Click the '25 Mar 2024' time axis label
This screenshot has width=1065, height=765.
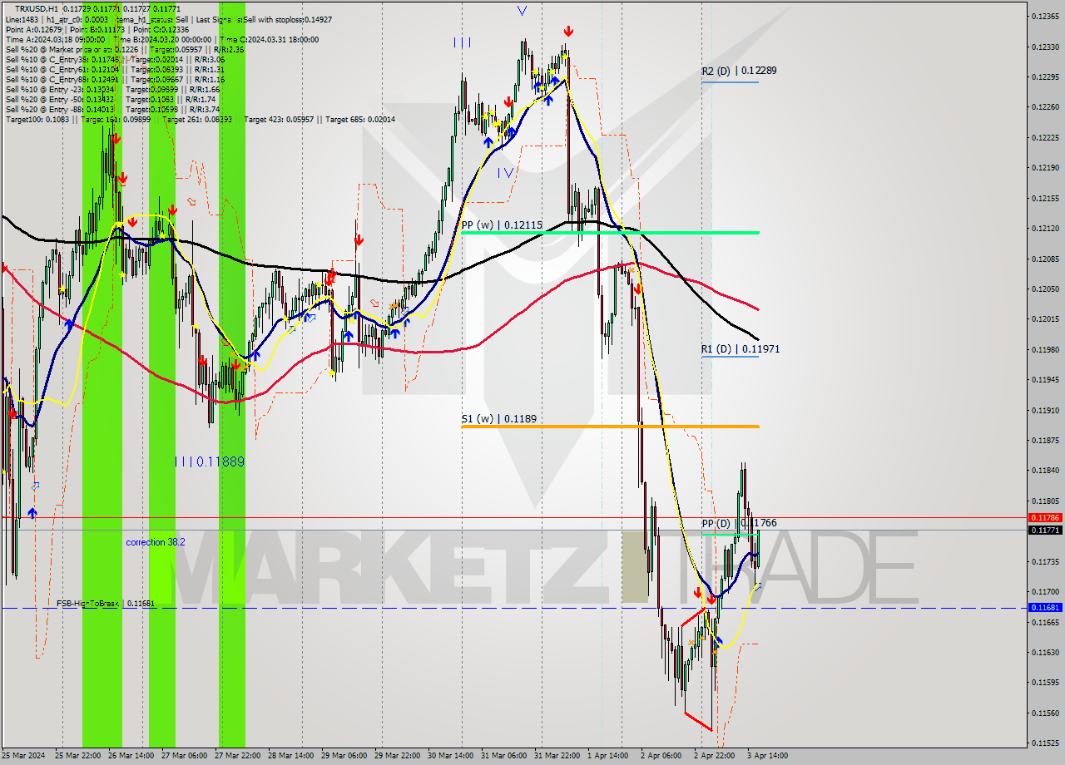(24, 756)
